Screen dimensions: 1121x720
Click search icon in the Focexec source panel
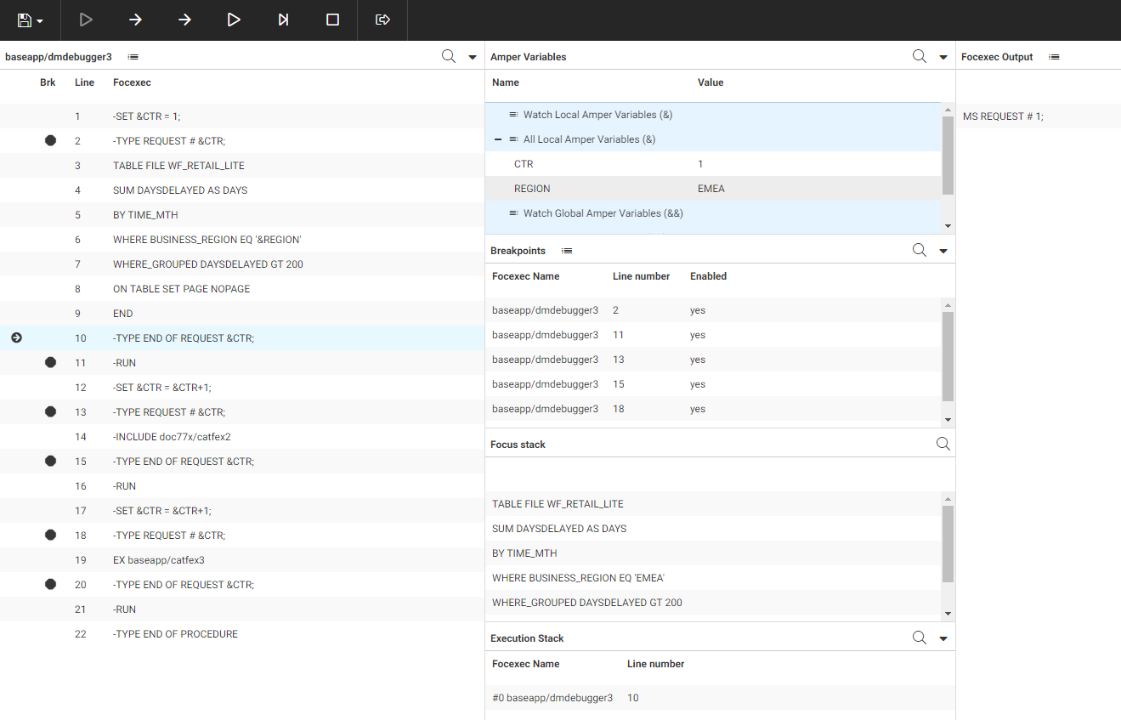click(x=449, y=56)
